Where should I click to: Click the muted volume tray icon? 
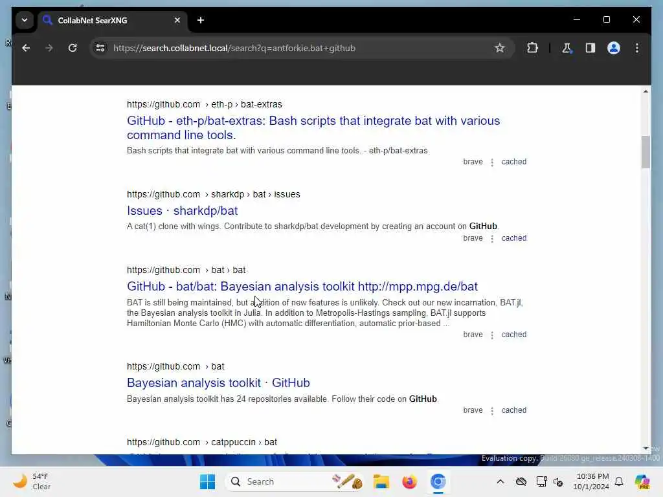tap(558, 481)
